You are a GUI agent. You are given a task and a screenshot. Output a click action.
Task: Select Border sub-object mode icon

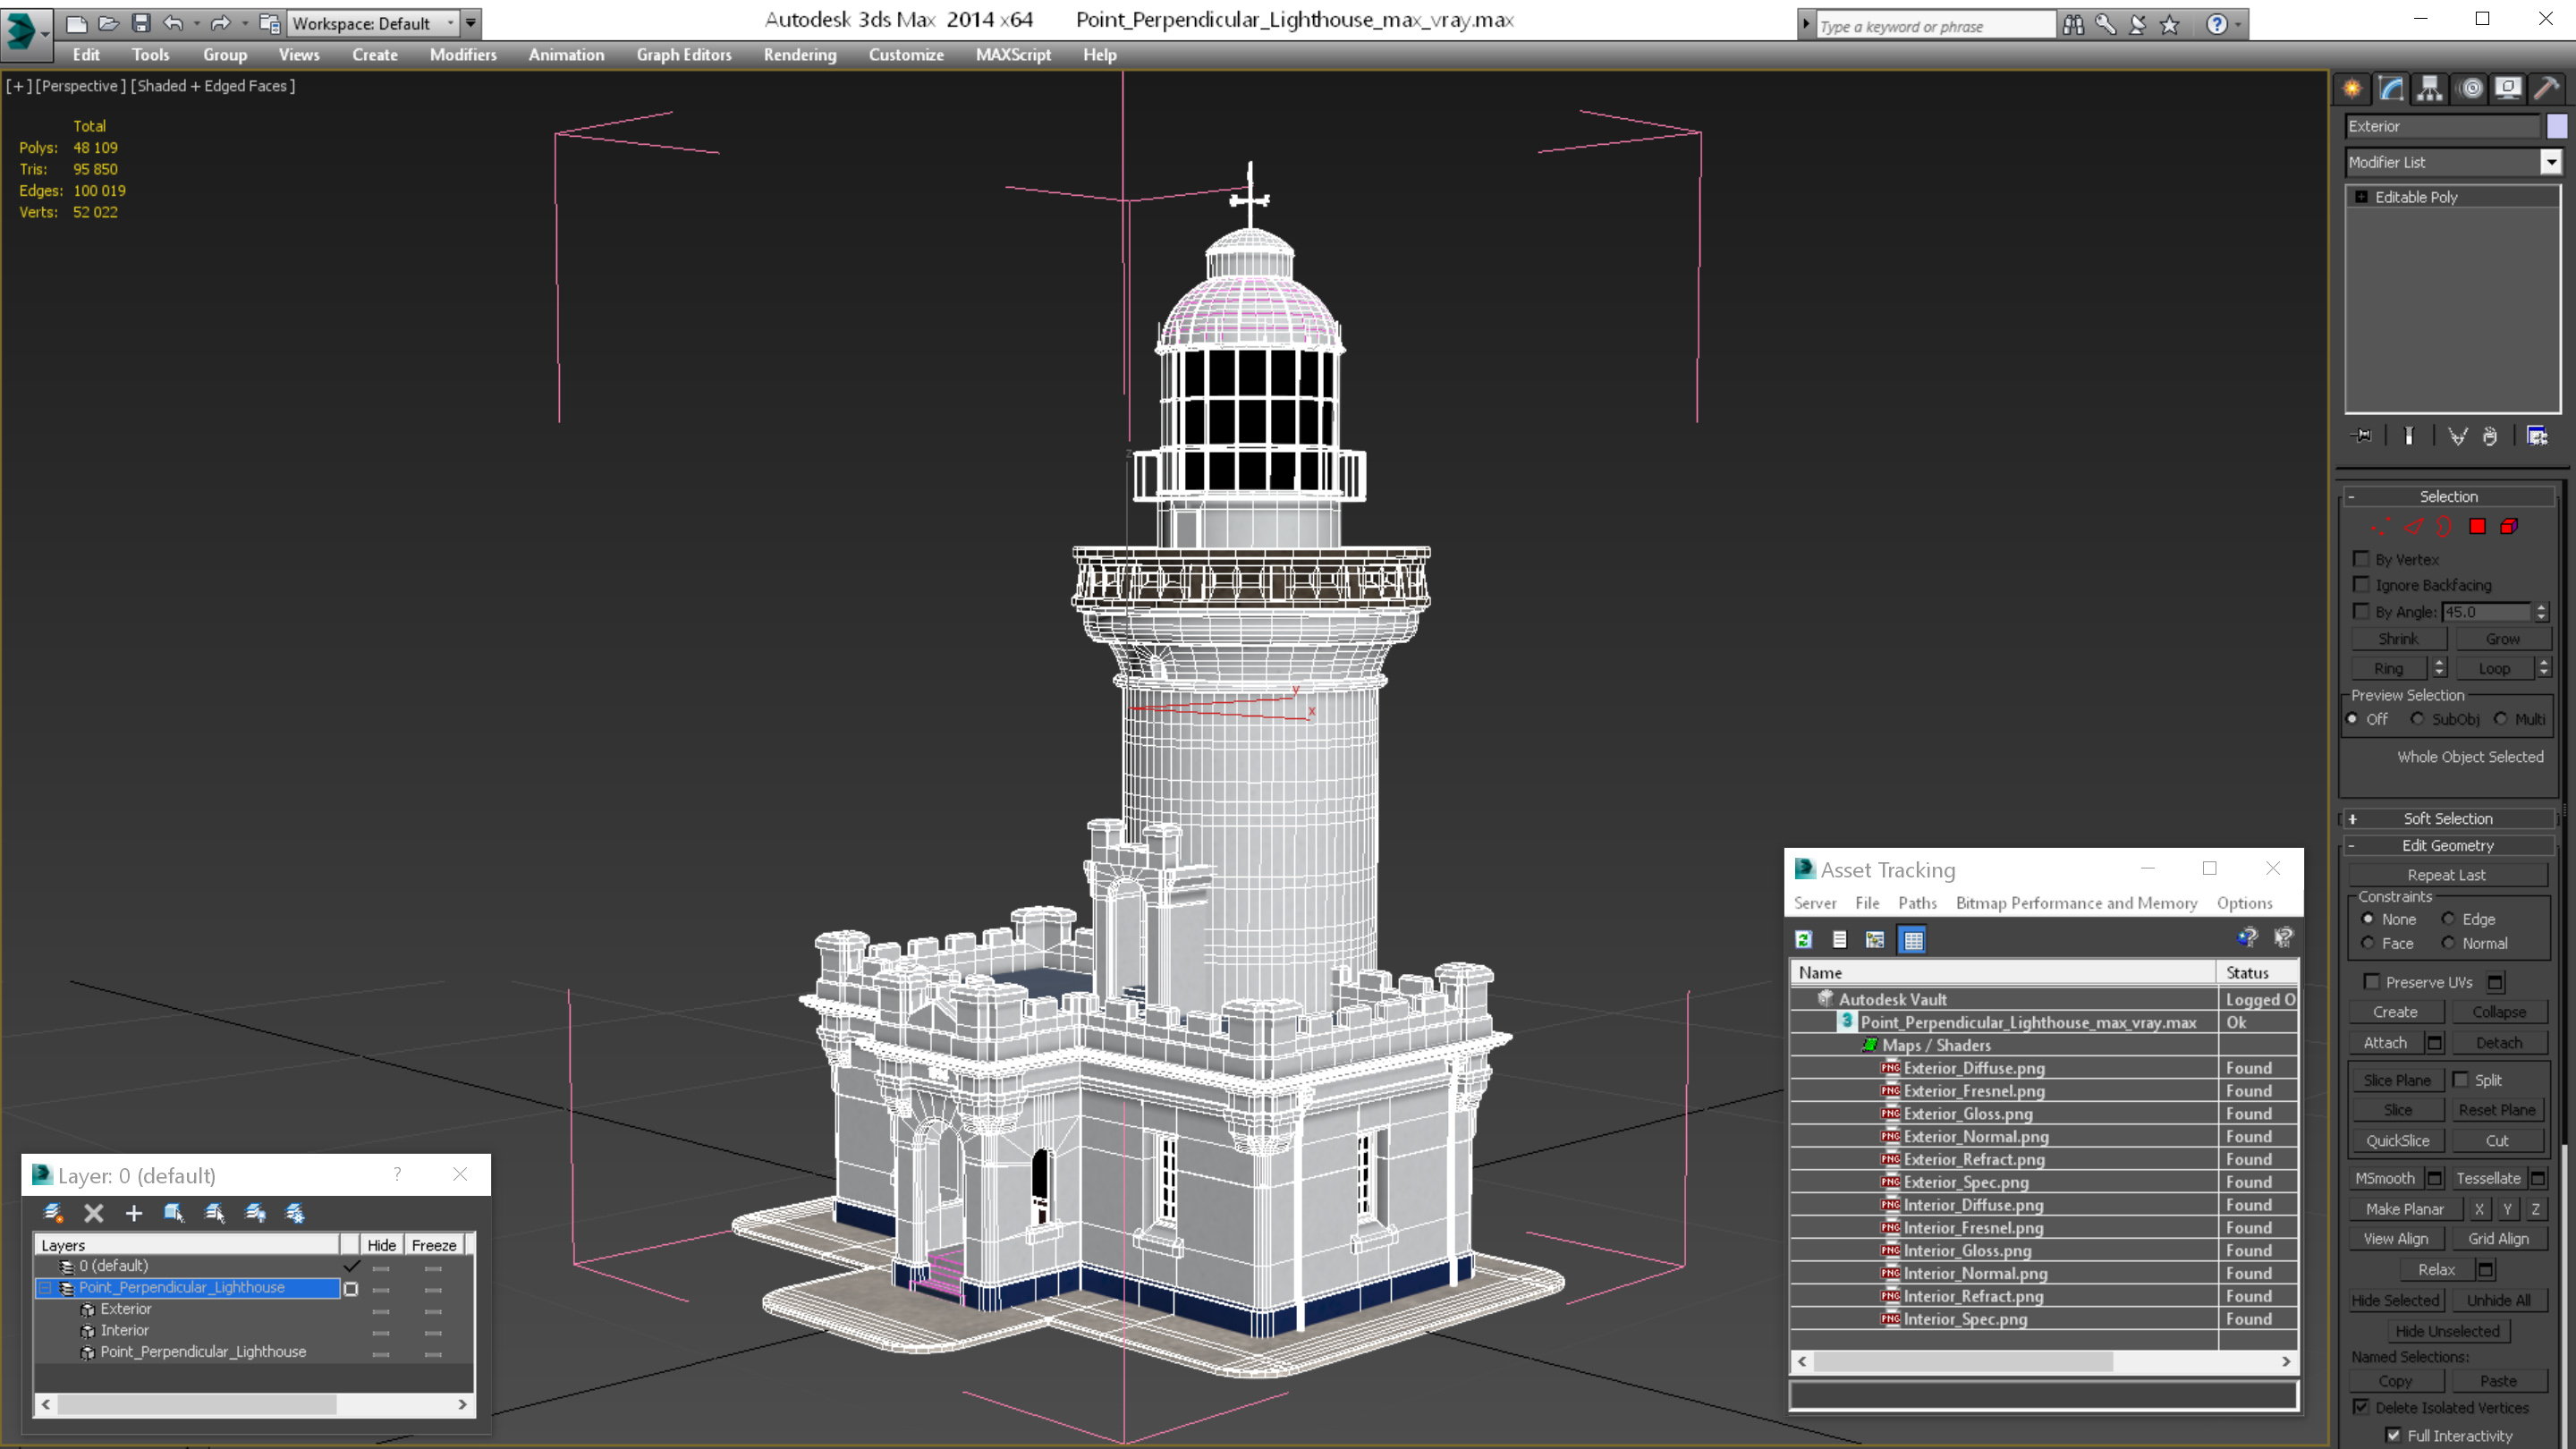click(2445, 526)
